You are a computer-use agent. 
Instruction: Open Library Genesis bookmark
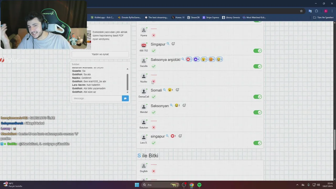pyautogui.click(x=231, y=18)
